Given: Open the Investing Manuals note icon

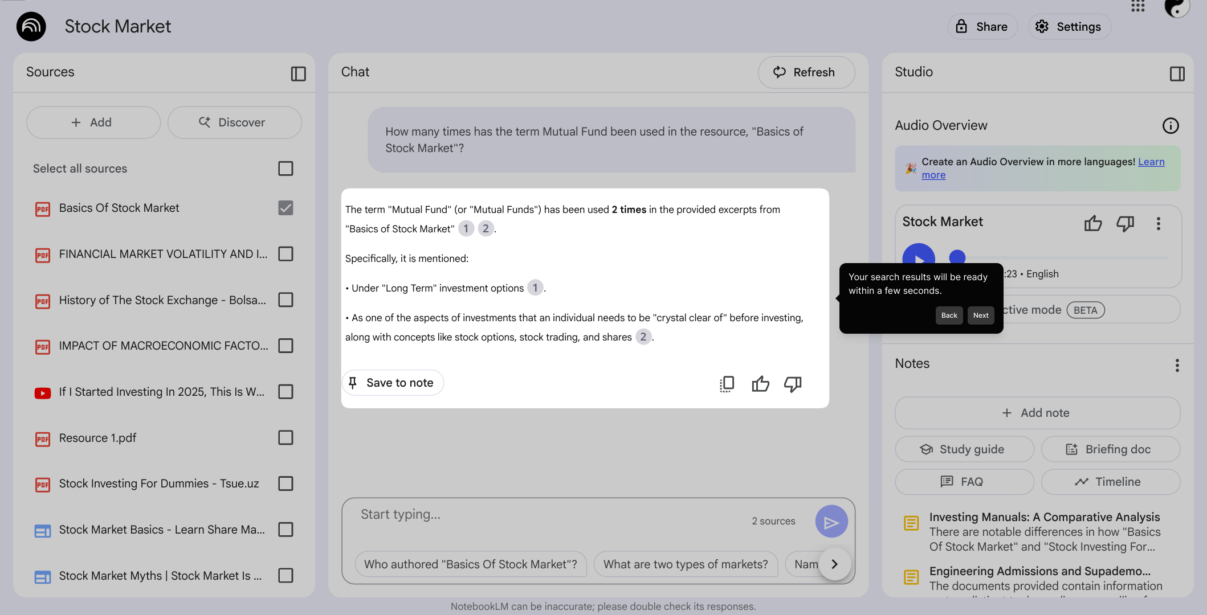Looking at the screenshot, I should click(x=911, y=523).
